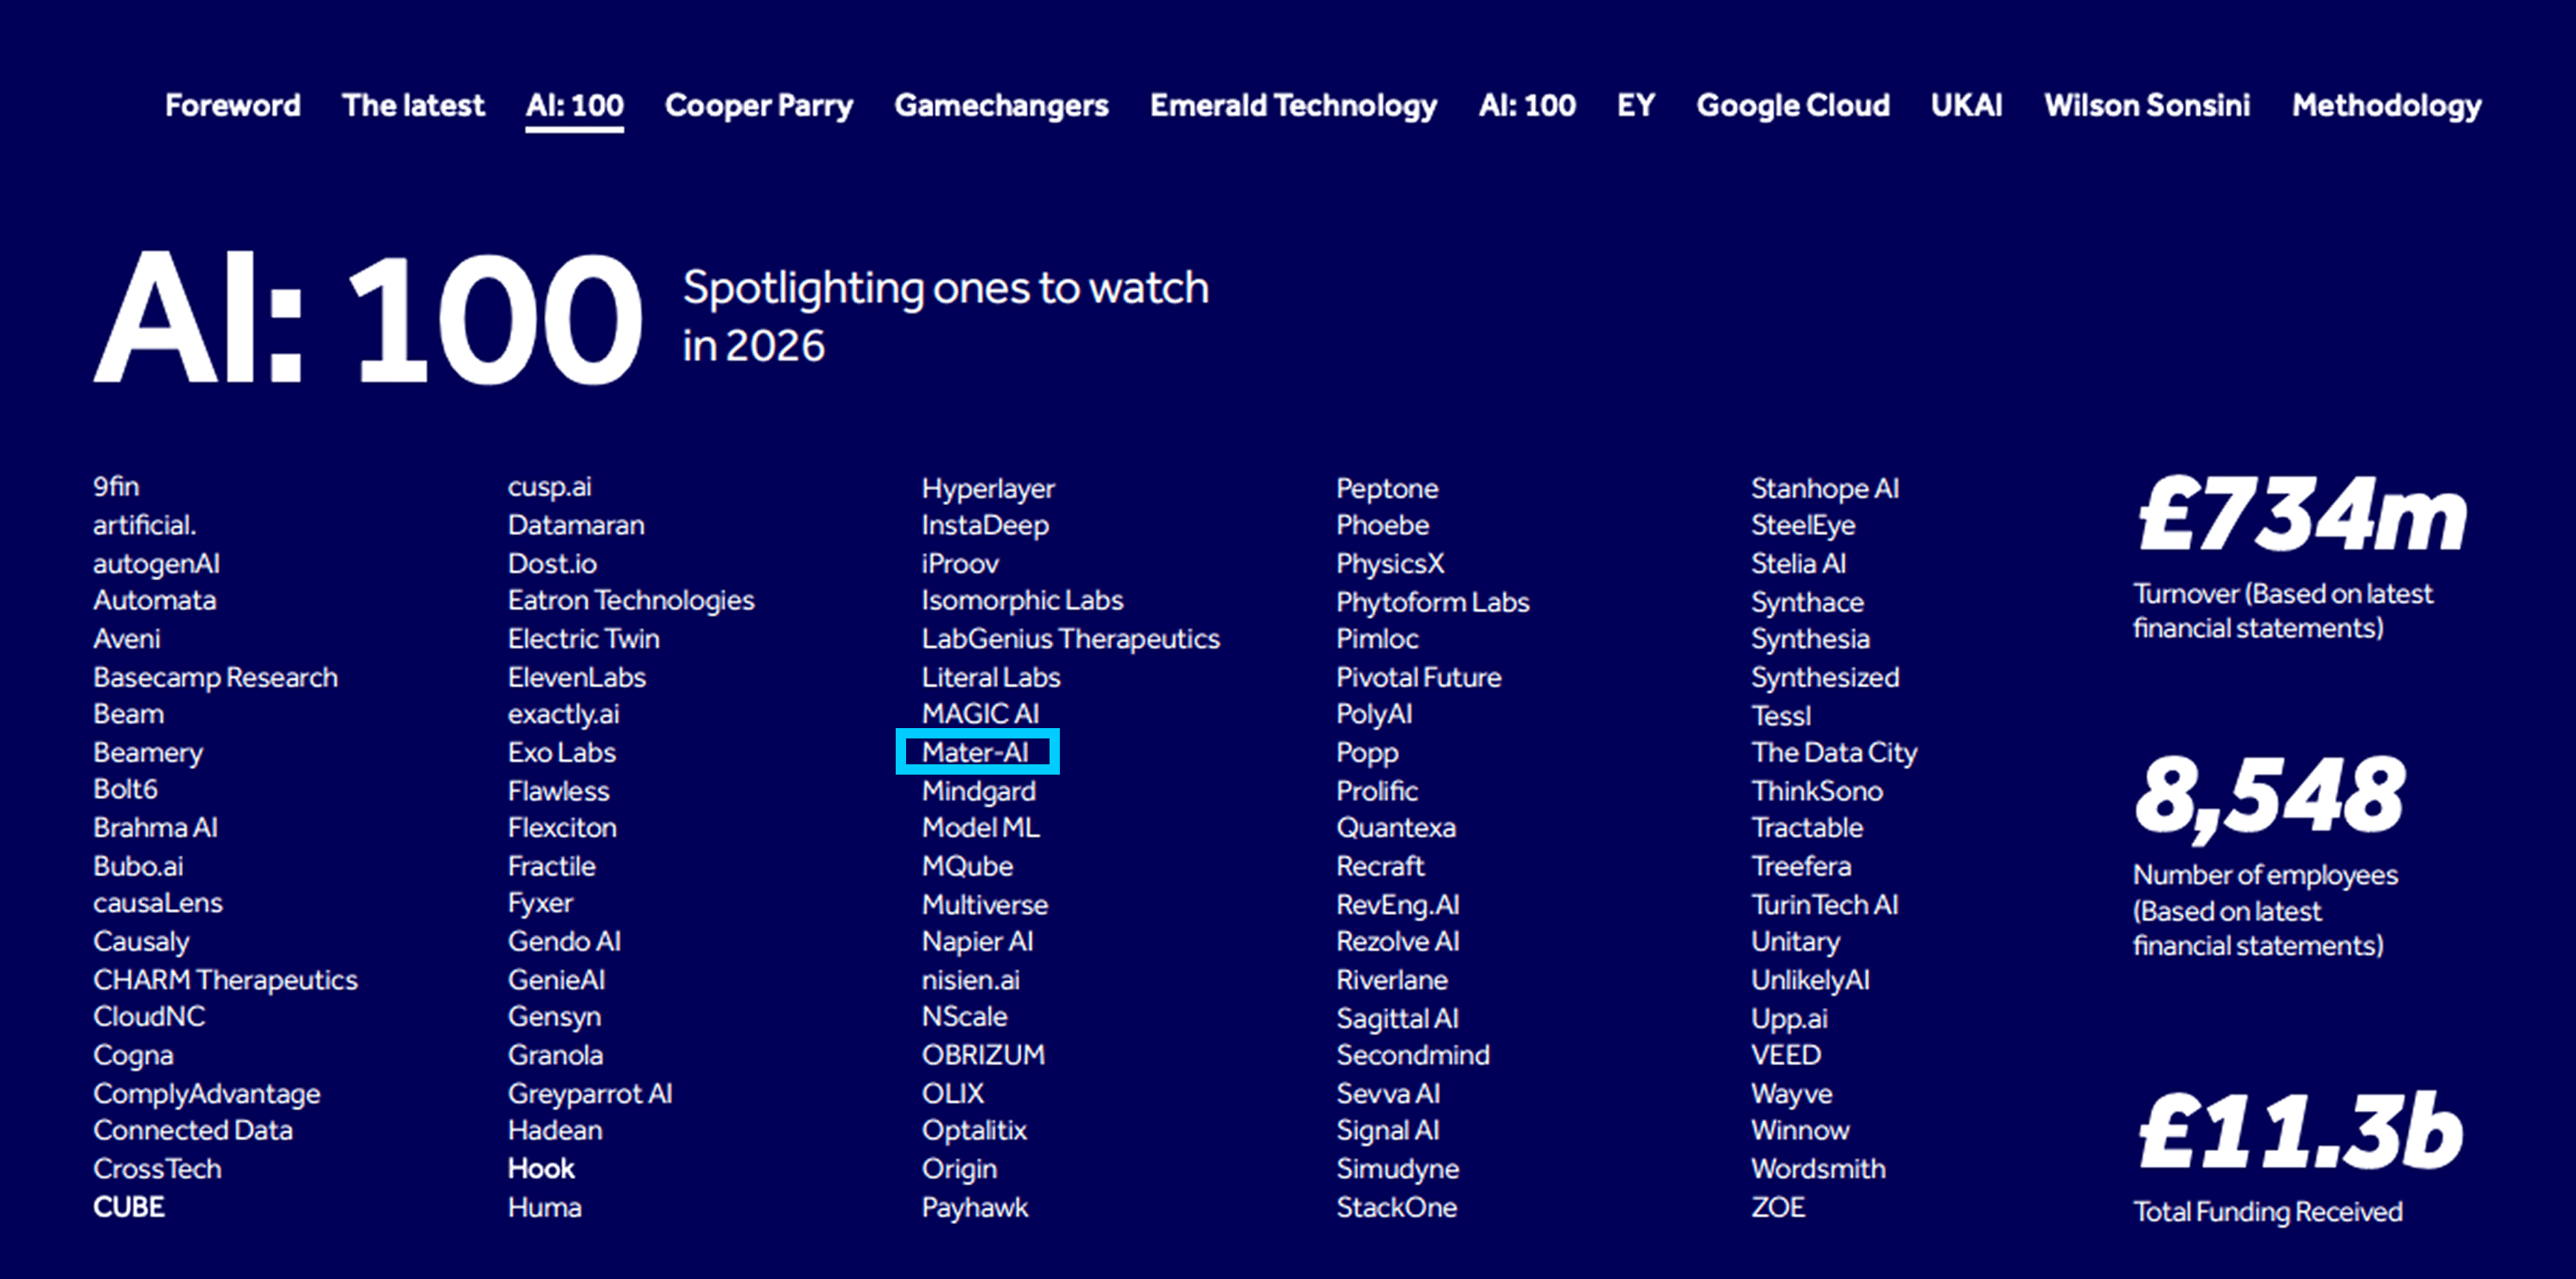
Task: Click Greyparrot AI
Action: (x=590, y=1094)
